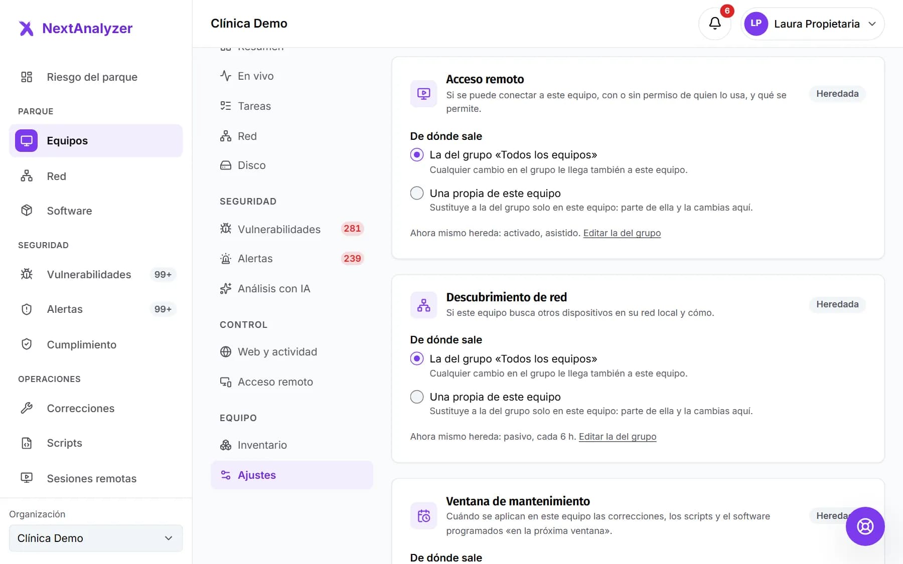Click 'Editar la del grupo' link in Acceso remoto
Image resolution: width=903 pixels, height=564 pixels.
click(x=622, y=233)
